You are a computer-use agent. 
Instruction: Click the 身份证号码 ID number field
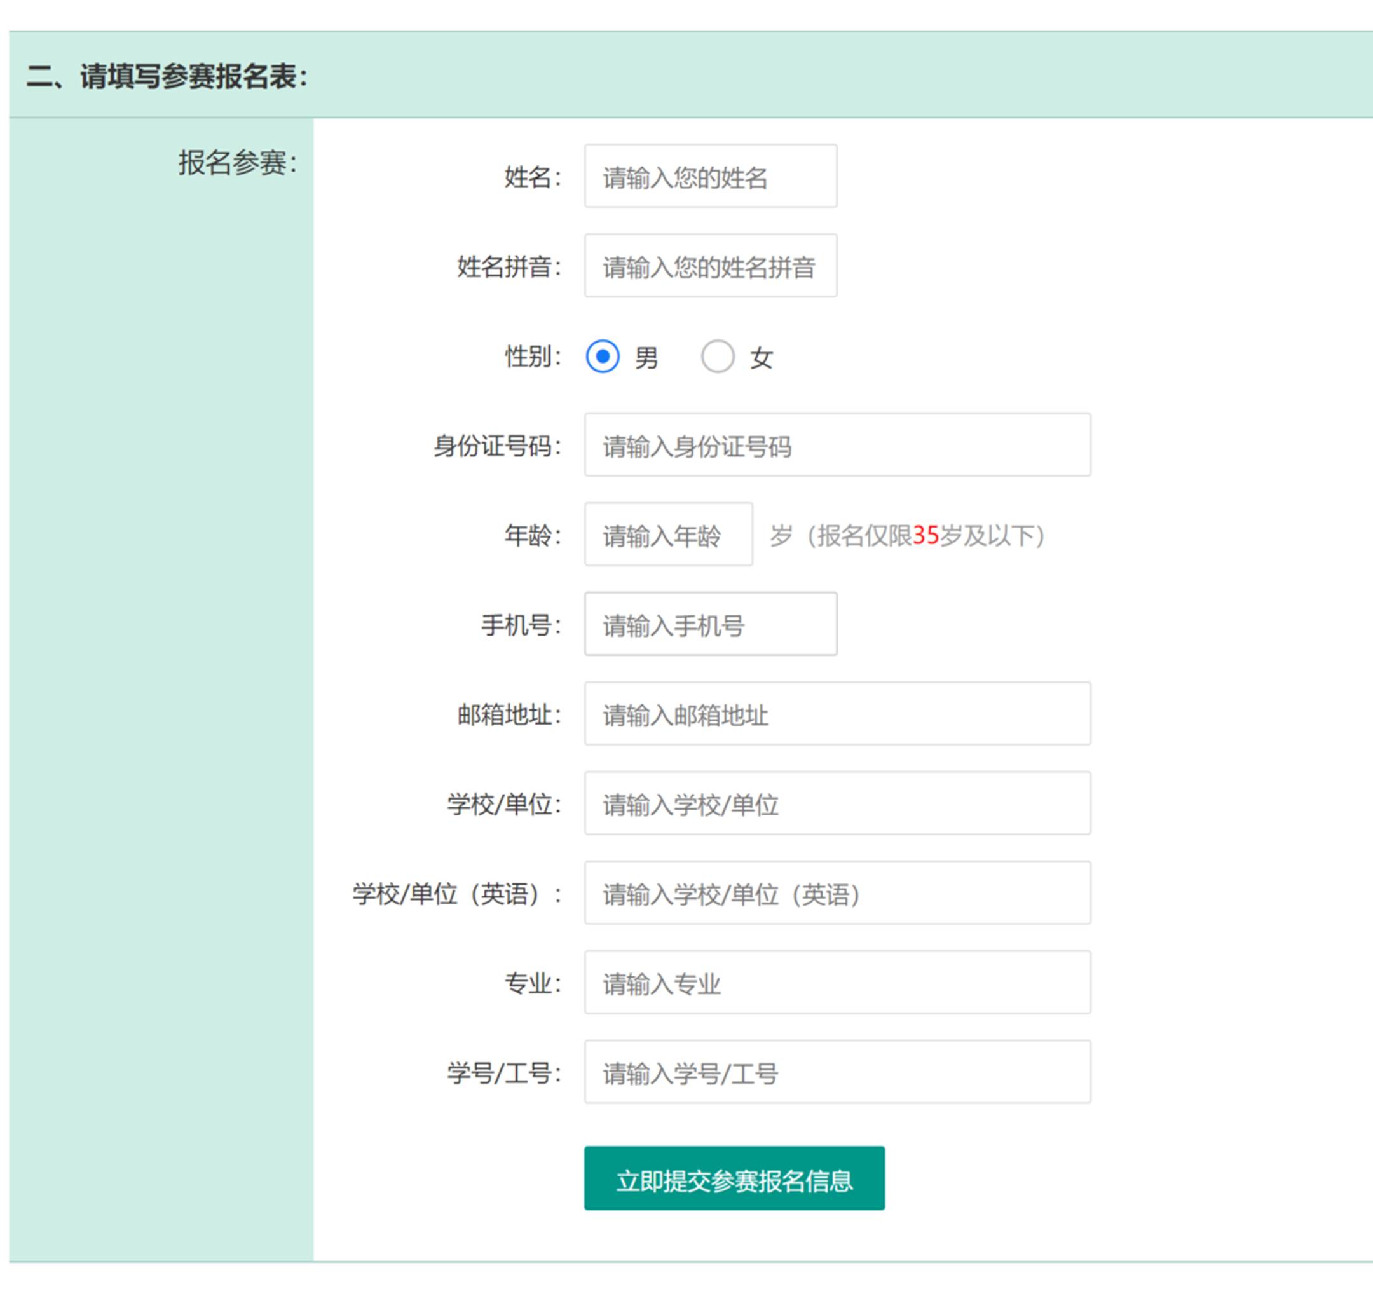pos(837,446)
